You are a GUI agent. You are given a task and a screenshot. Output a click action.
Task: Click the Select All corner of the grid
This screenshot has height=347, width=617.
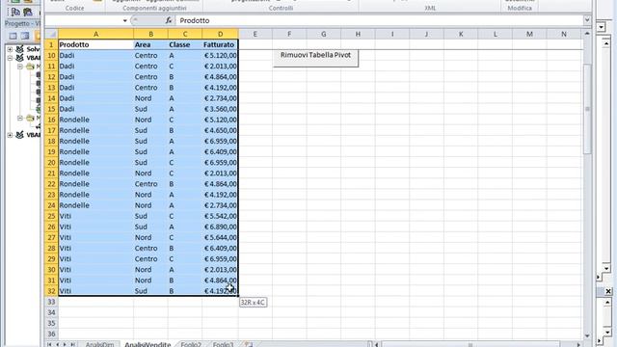point(51,35)
